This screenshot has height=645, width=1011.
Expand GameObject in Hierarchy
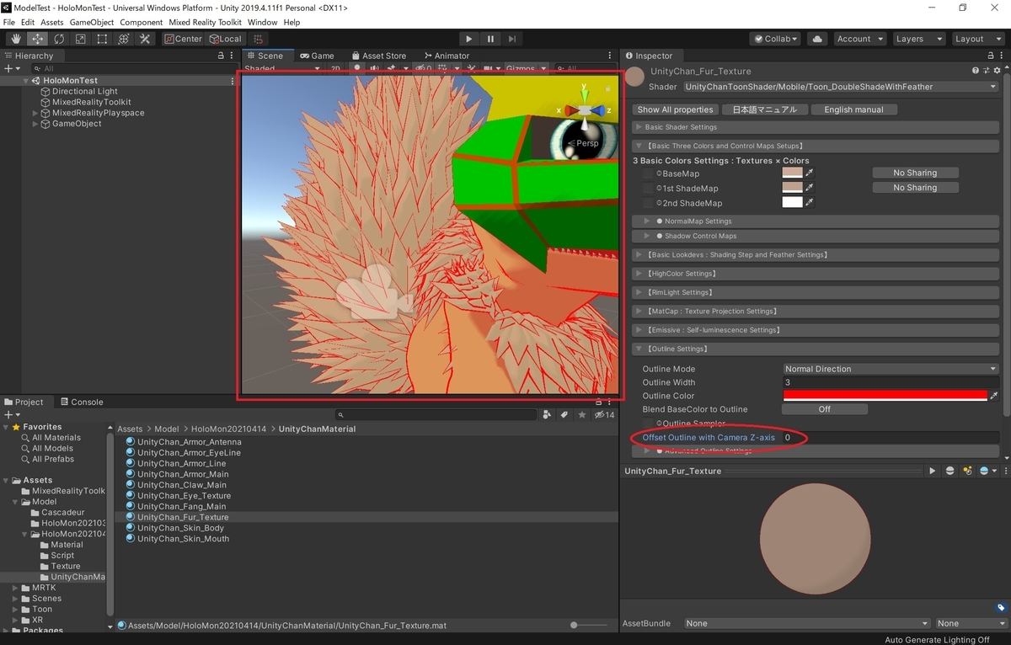point(35,124)
